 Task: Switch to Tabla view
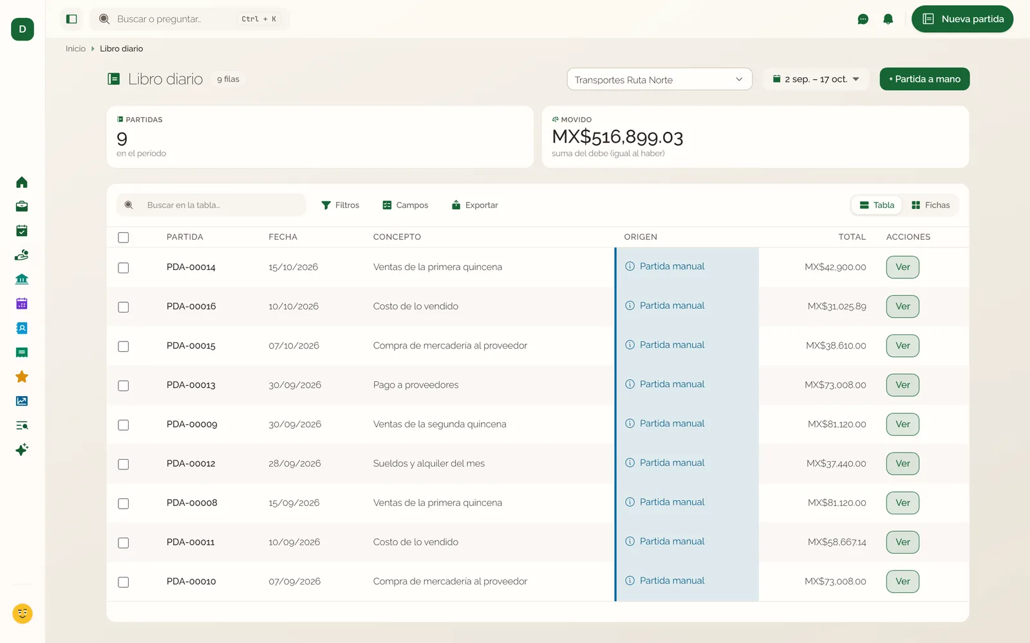point(877,205)
